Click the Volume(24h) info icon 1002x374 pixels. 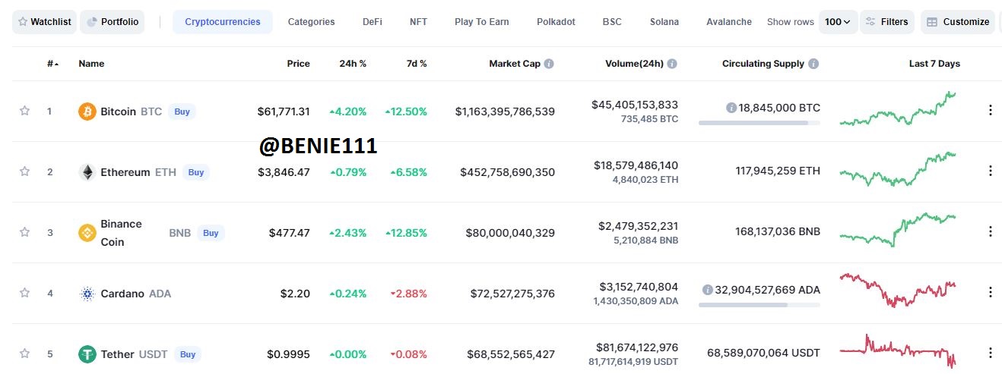[x=672, y=64]
